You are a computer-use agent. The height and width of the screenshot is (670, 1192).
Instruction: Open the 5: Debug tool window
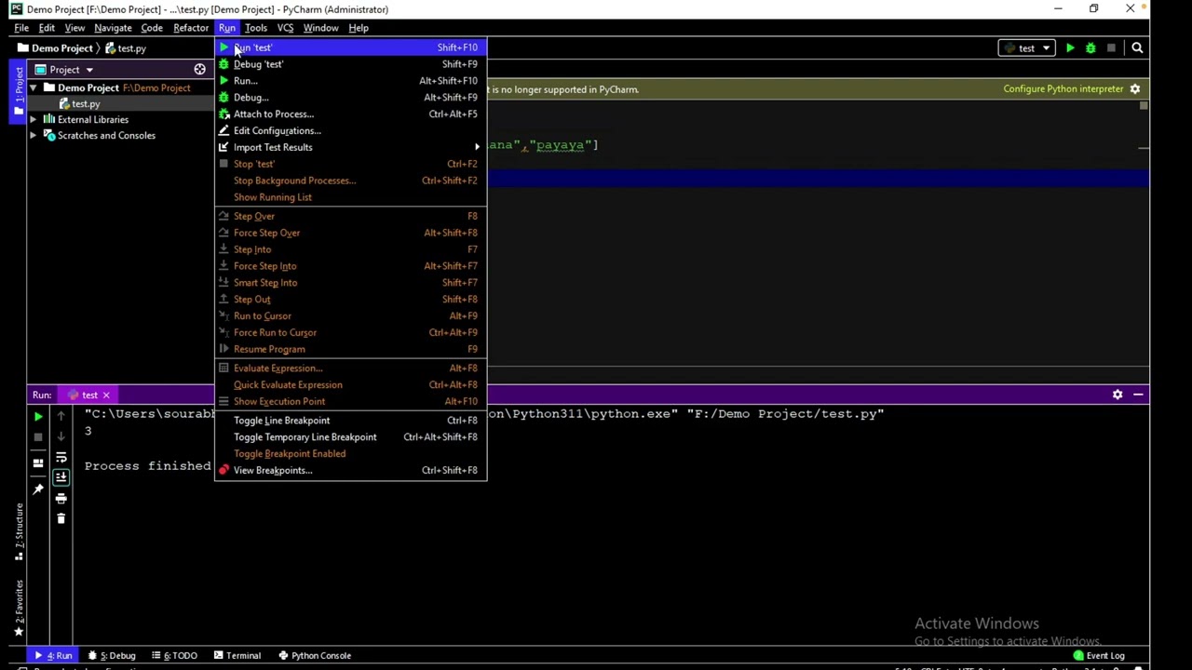click(x=112, y=656)
